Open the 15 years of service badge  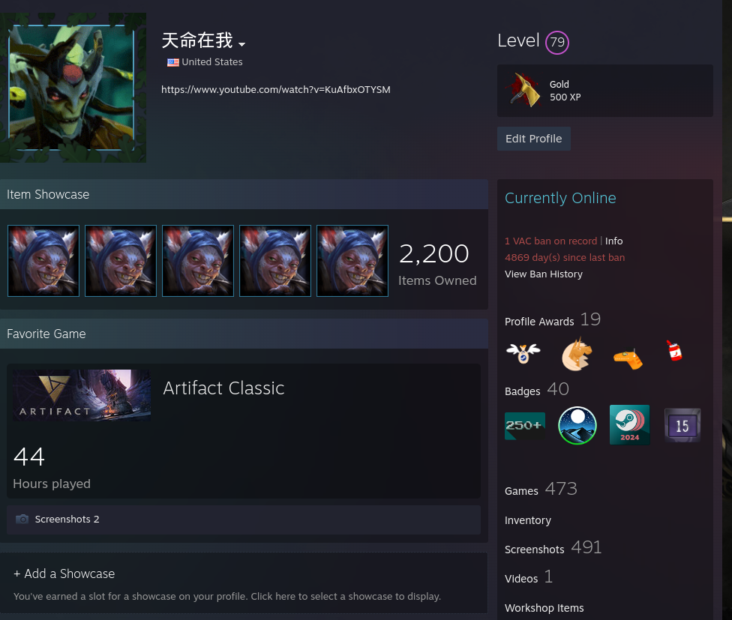(x=682, y=425)
